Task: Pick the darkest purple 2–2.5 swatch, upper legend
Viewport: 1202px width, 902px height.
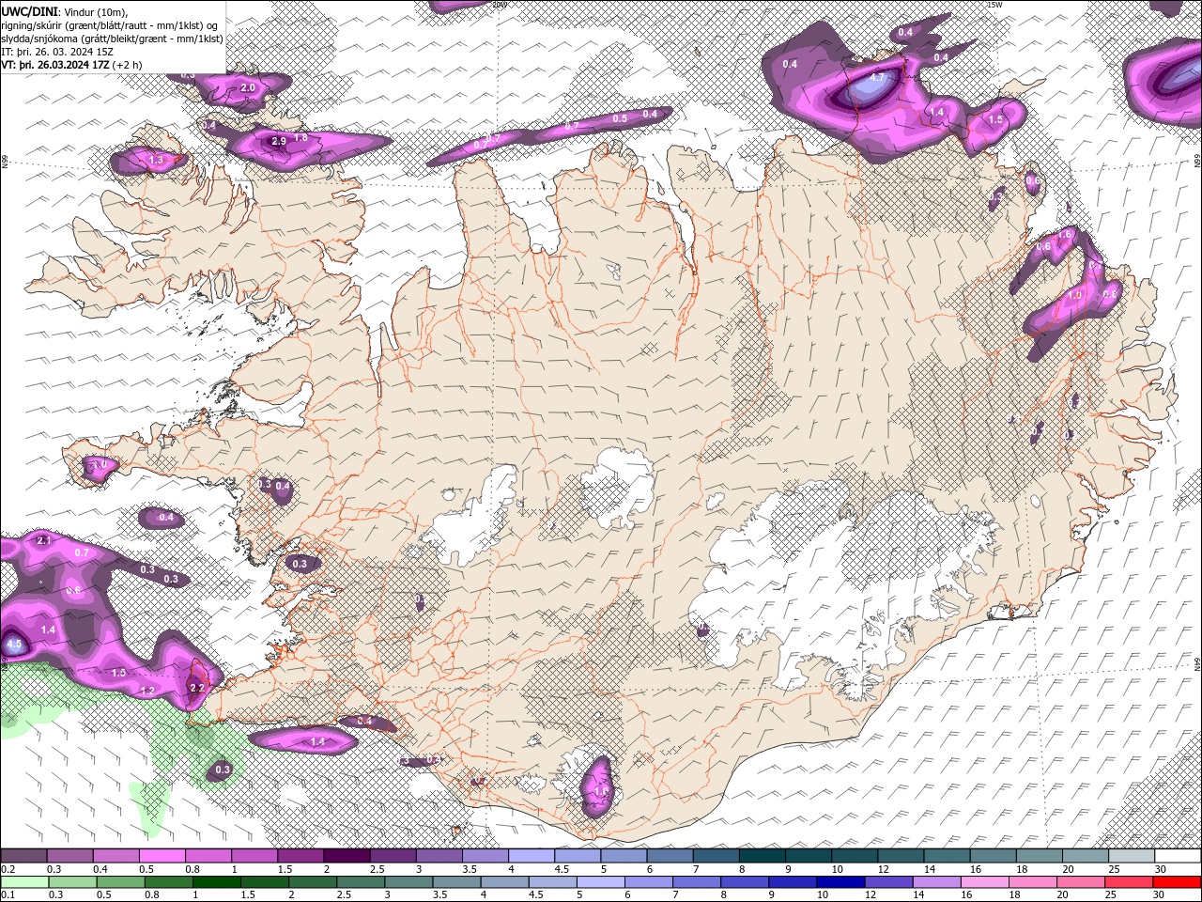Action: click(x=347, y=856)
